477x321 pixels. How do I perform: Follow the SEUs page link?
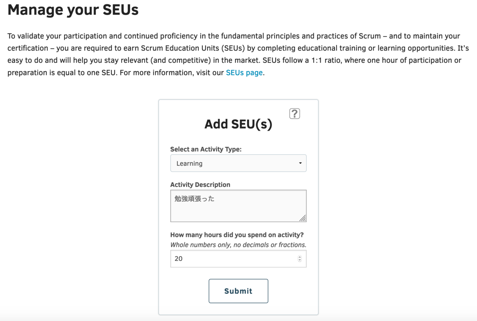[x=244, y=73]
